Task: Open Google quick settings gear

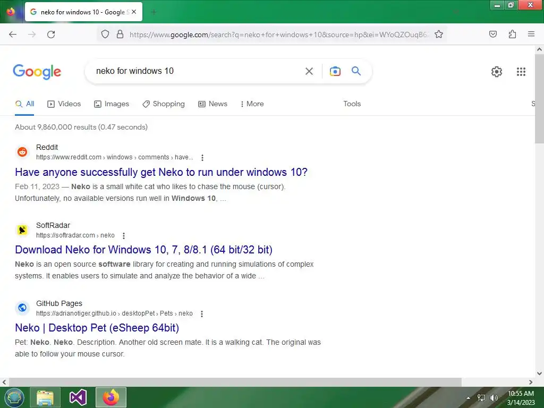Action: 497,72
